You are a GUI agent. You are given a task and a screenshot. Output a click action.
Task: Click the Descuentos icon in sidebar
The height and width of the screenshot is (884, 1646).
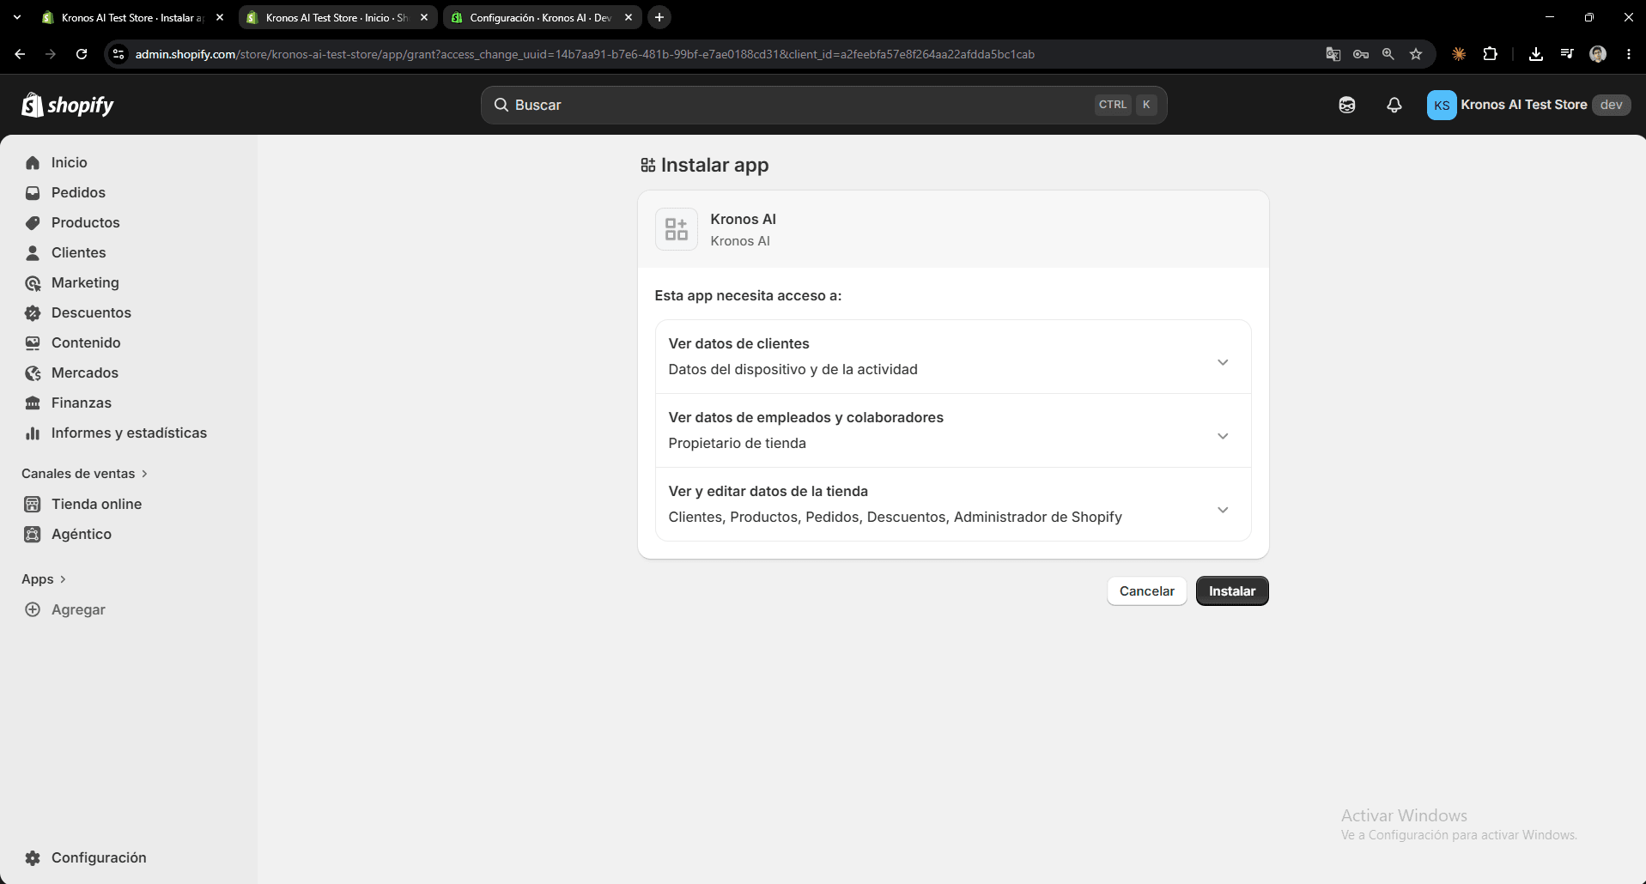[x=33, y=313]
